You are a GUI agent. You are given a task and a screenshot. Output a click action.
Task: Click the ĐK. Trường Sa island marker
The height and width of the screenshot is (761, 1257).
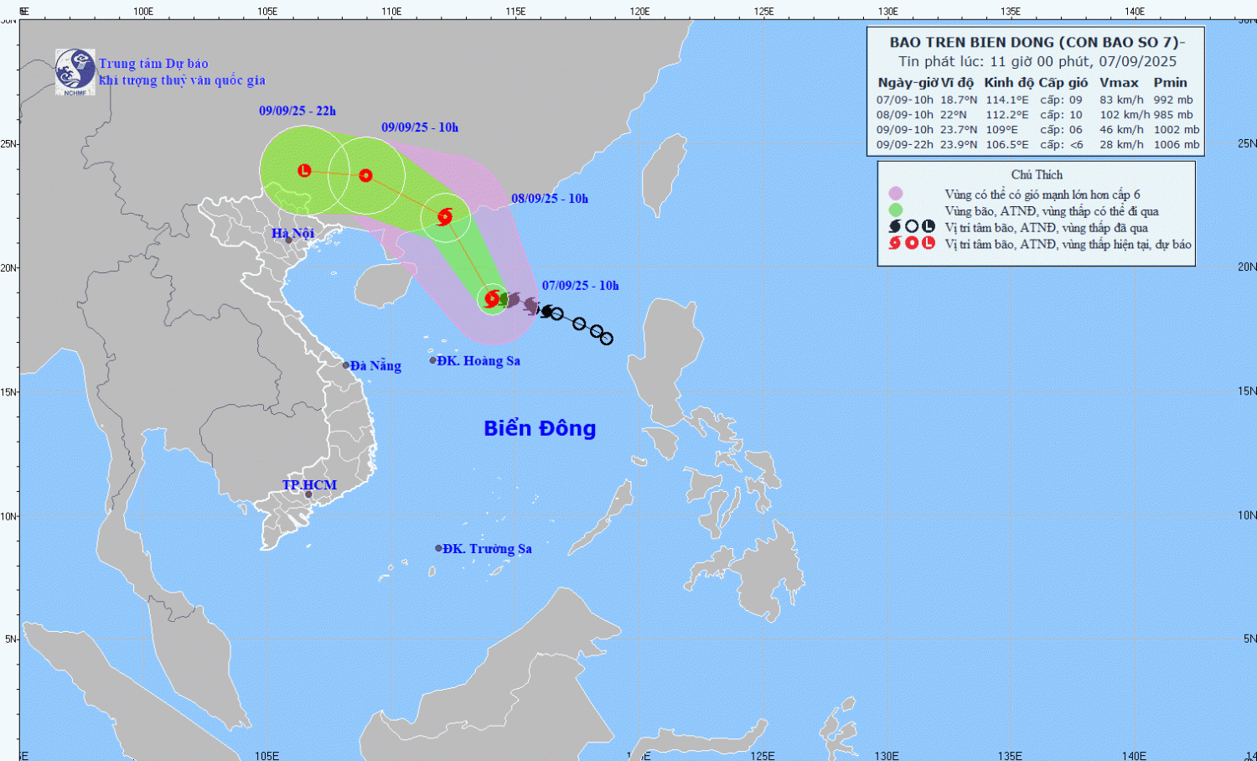[x=438, y=548]
